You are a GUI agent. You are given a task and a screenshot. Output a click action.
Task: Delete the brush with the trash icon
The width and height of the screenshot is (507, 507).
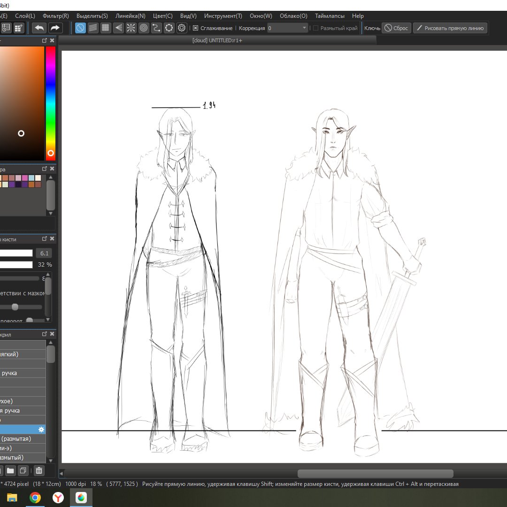click(x=39, y=470)
